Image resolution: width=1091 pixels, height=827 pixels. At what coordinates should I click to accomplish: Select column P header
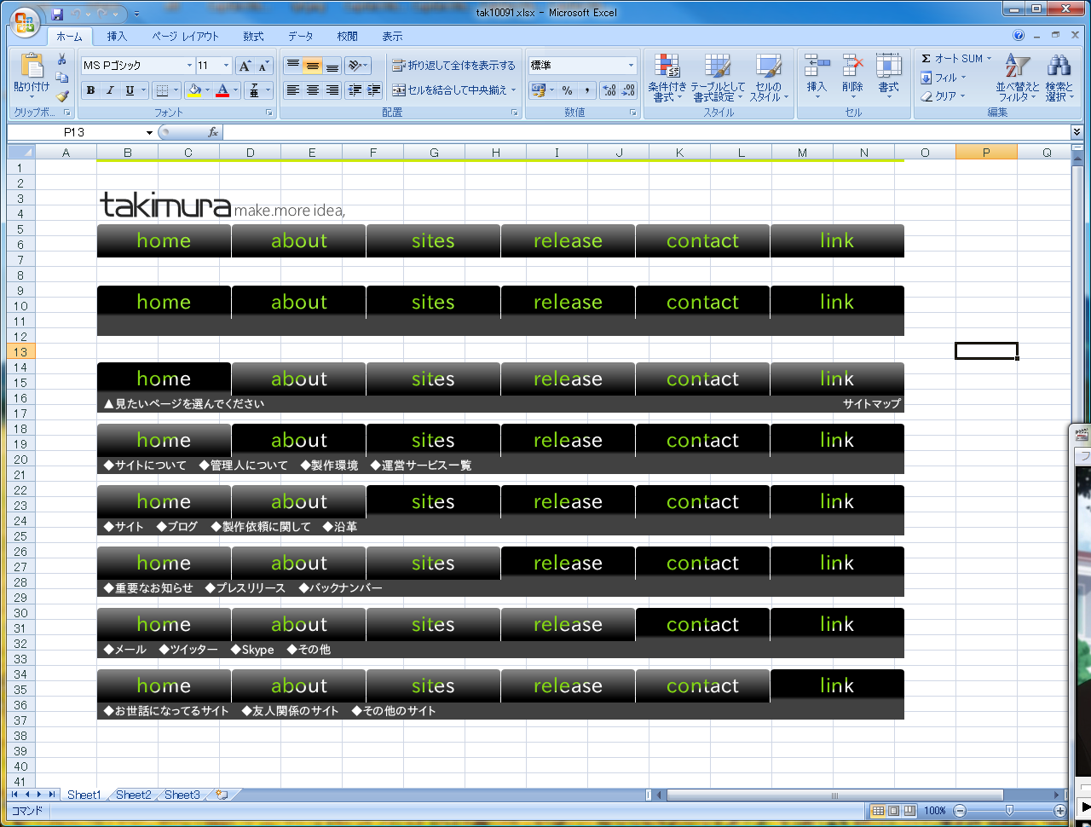pos(986,153)
